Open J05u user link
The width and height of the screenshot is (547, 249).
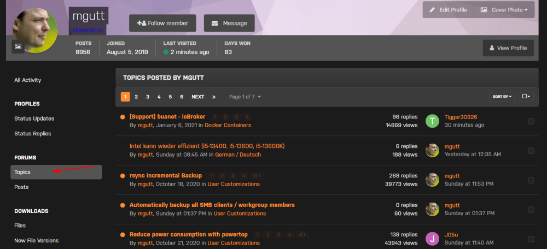[x=451, y=235]
